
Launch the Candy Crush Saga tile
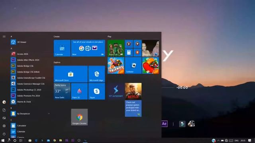click(151, 66)
